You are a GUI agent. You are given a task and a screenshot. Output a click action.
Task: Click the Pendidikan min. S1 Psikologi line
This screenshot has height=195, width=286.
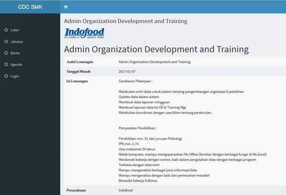(150, 139)
